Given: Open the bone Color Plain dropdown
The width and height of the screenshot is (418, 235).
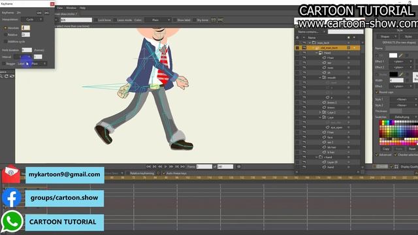Looking at the screenshot, I should (x=157, y=20).
